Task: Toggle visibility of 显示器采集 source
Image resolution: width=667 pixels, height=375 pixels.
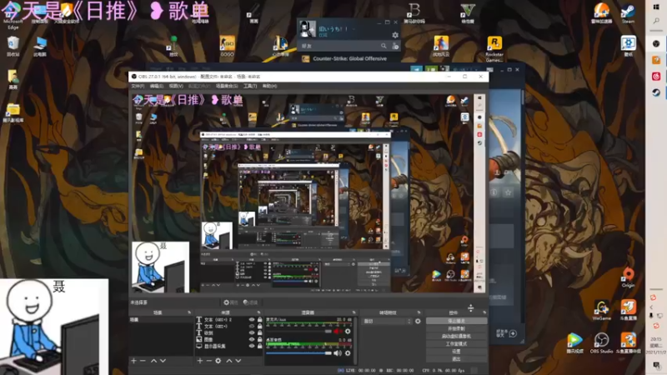Action: (252, 346)
